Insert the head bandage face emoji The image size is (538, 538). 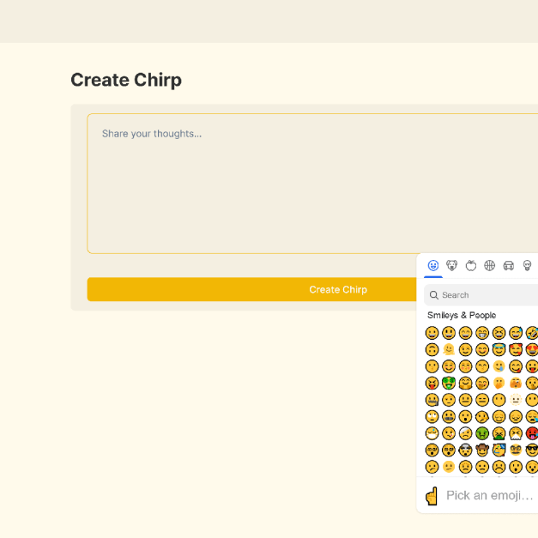(x=466, y=433)
